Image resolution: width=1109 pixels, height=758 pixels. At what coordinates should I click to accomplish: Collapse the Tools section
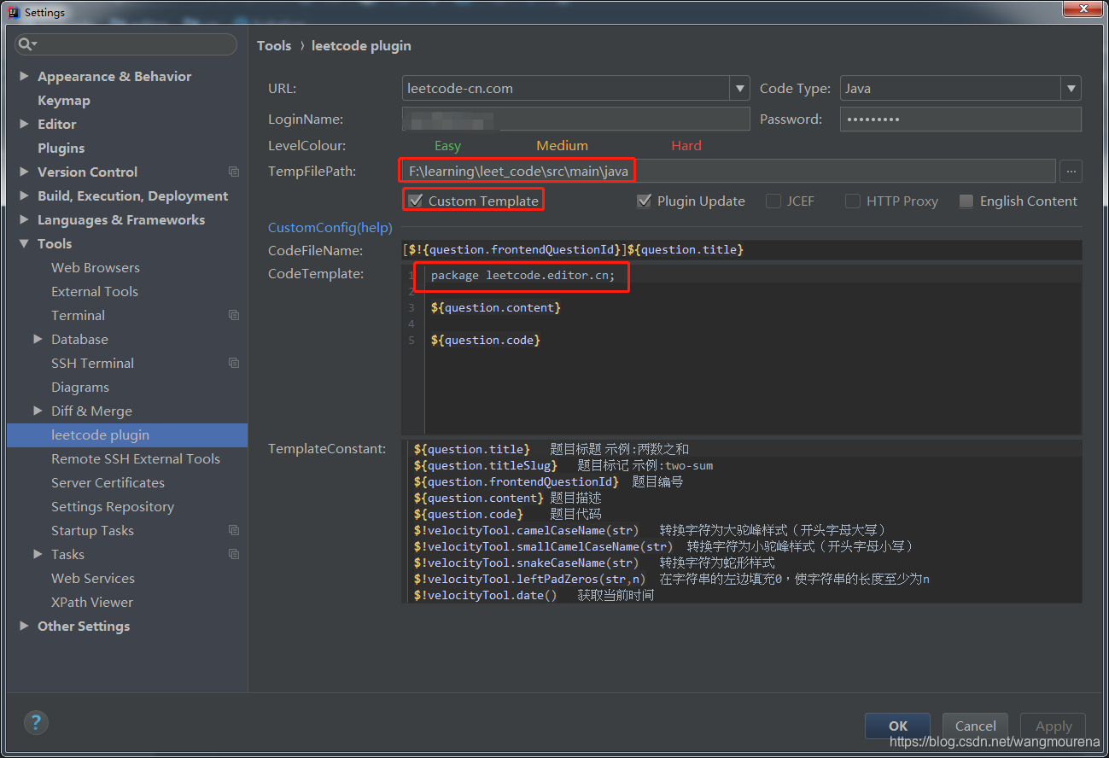point(24,243)
